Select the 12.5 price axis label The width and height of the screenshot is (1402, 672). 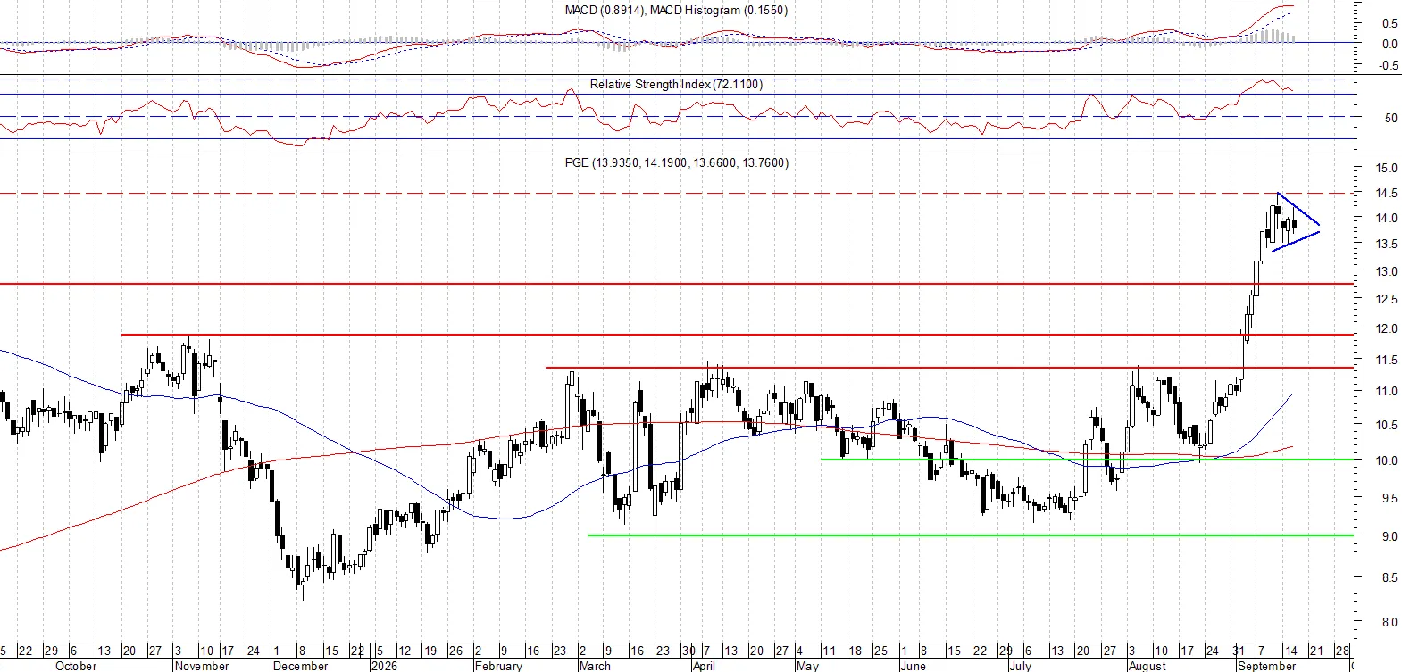[x=1386, y=299]
